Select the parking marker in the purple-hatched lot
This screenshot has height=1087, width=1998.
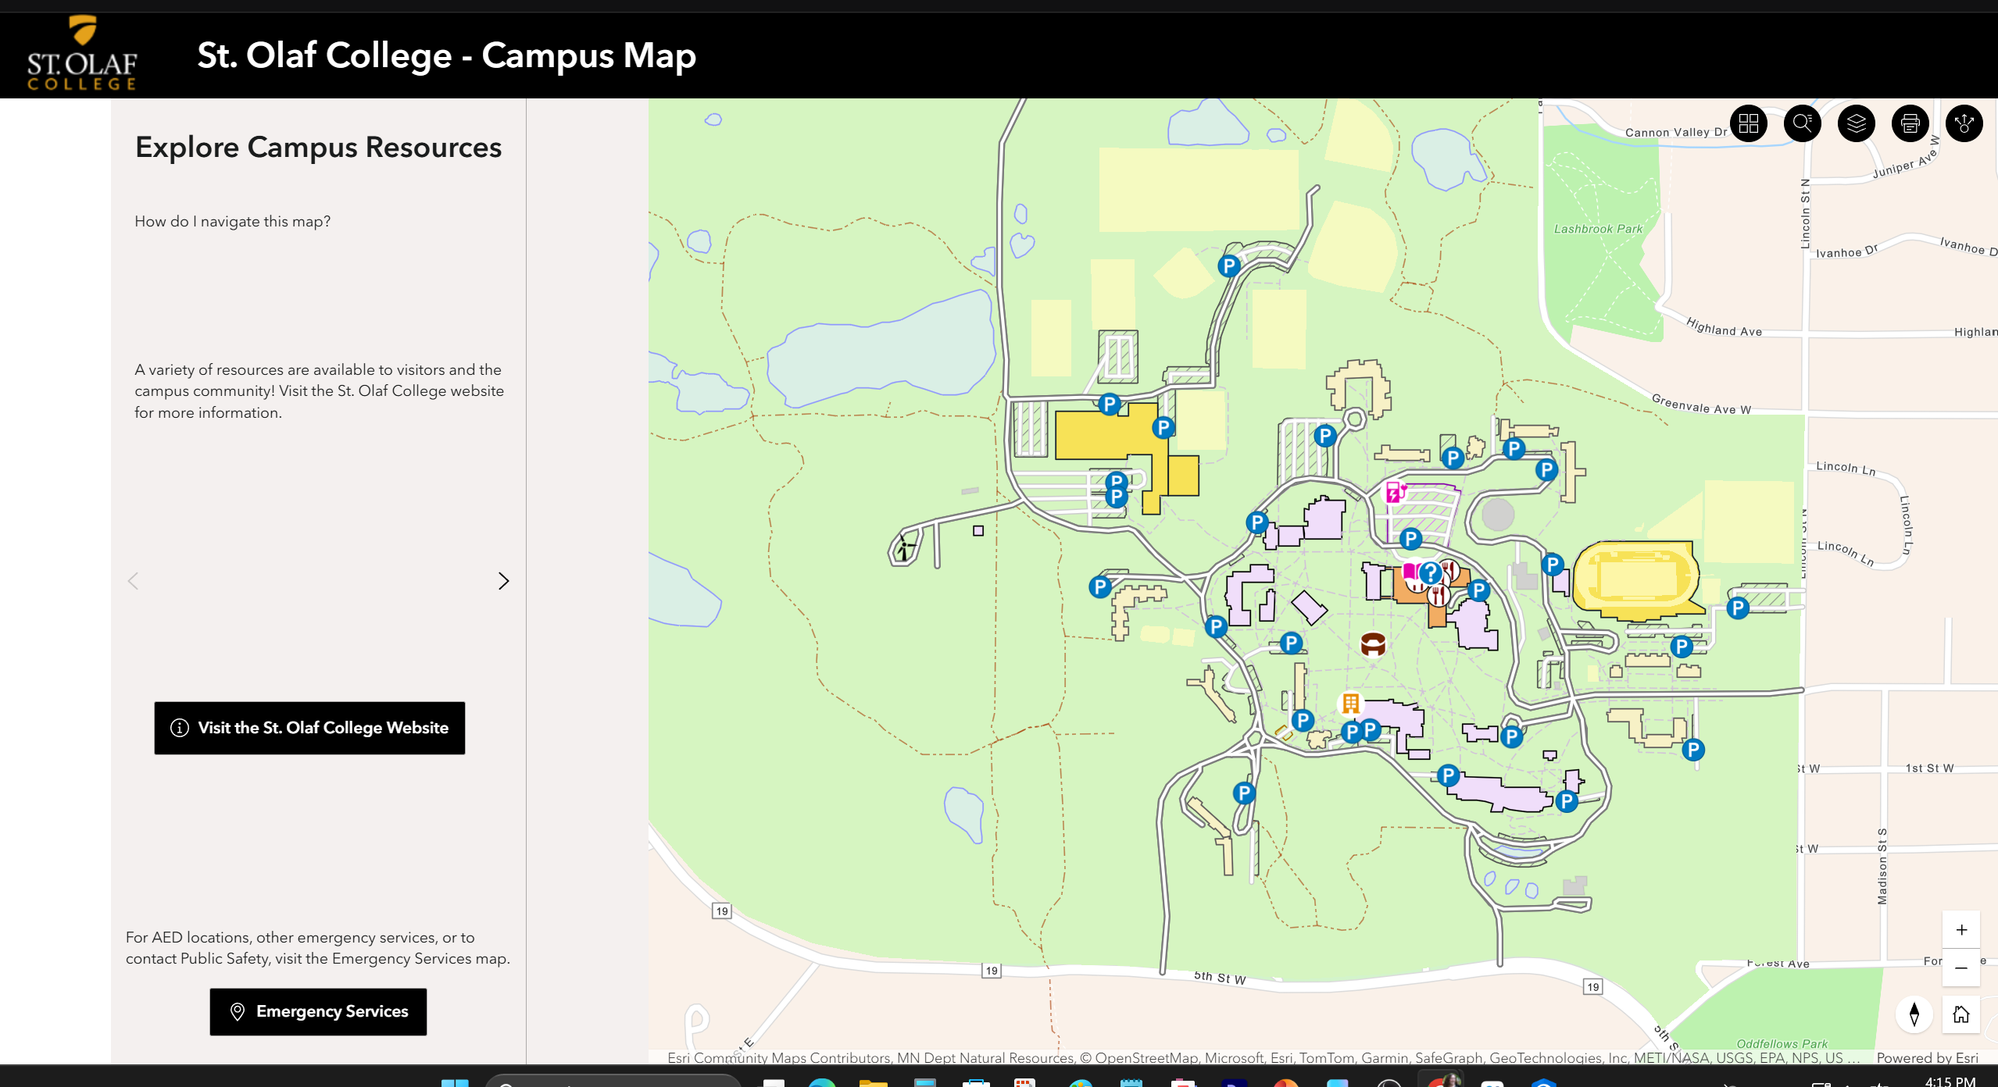tap(1410, 538)
